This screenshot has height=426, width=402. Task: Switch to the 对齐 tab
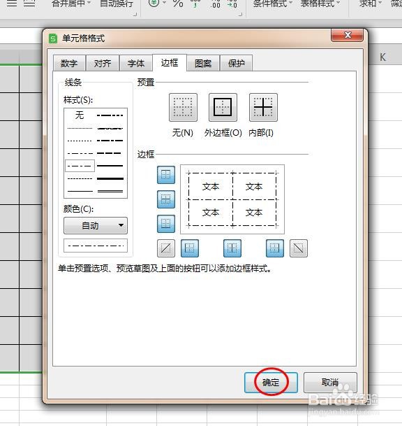103,63
